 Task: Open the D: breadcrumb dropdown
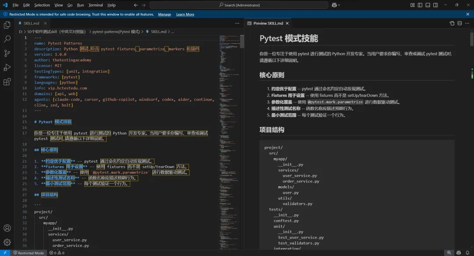point(21,32)
